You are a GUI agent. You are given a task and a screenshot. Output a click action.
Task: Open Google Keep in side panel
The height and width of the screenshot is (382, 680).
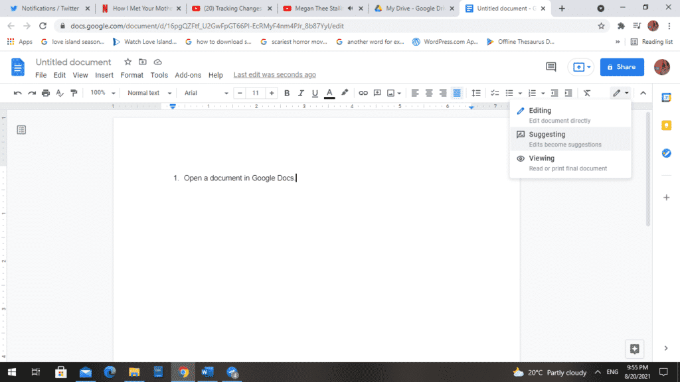click(666, 125)
